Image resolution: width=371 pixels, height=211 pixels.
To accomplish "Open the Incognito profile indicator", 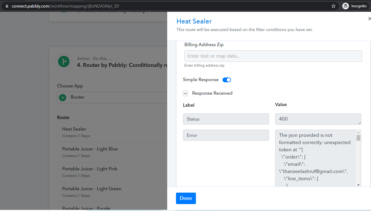I will click(354, 6).
